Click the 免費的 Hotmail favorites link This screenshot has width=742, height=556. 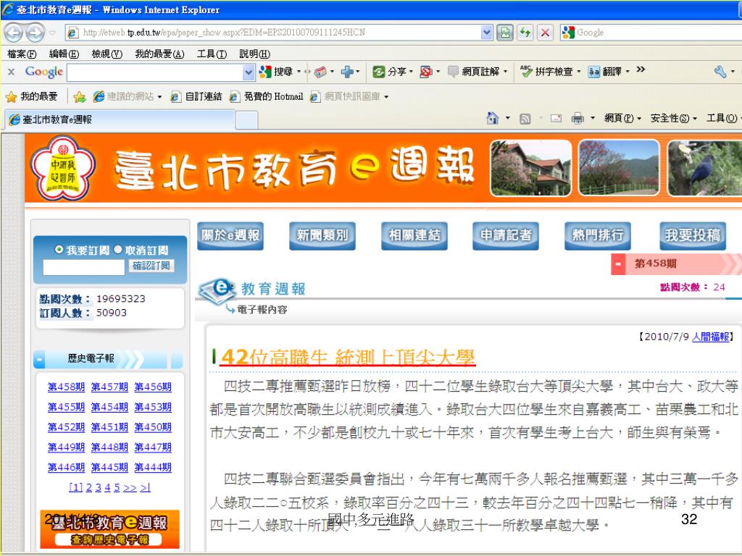[267, 97]
